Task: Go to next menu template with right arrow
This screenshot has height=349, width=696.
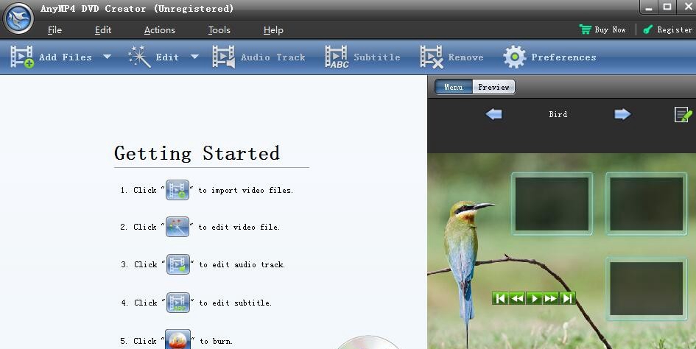Action: 622,114
